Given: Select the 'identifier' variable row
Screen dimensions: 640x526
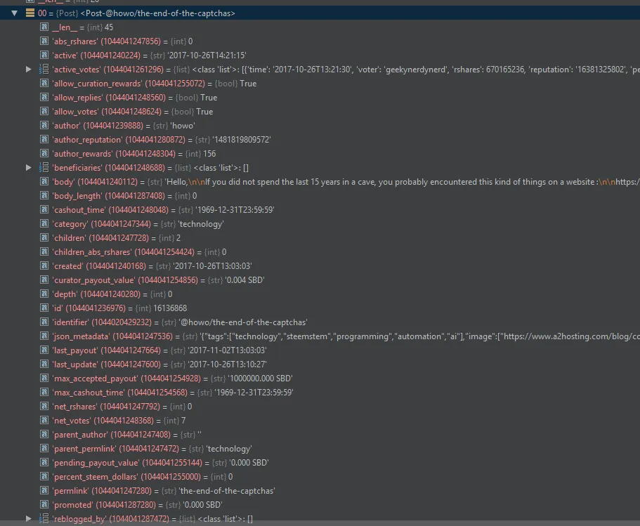Looking at the screenshot, I should (x=320, y=322).
